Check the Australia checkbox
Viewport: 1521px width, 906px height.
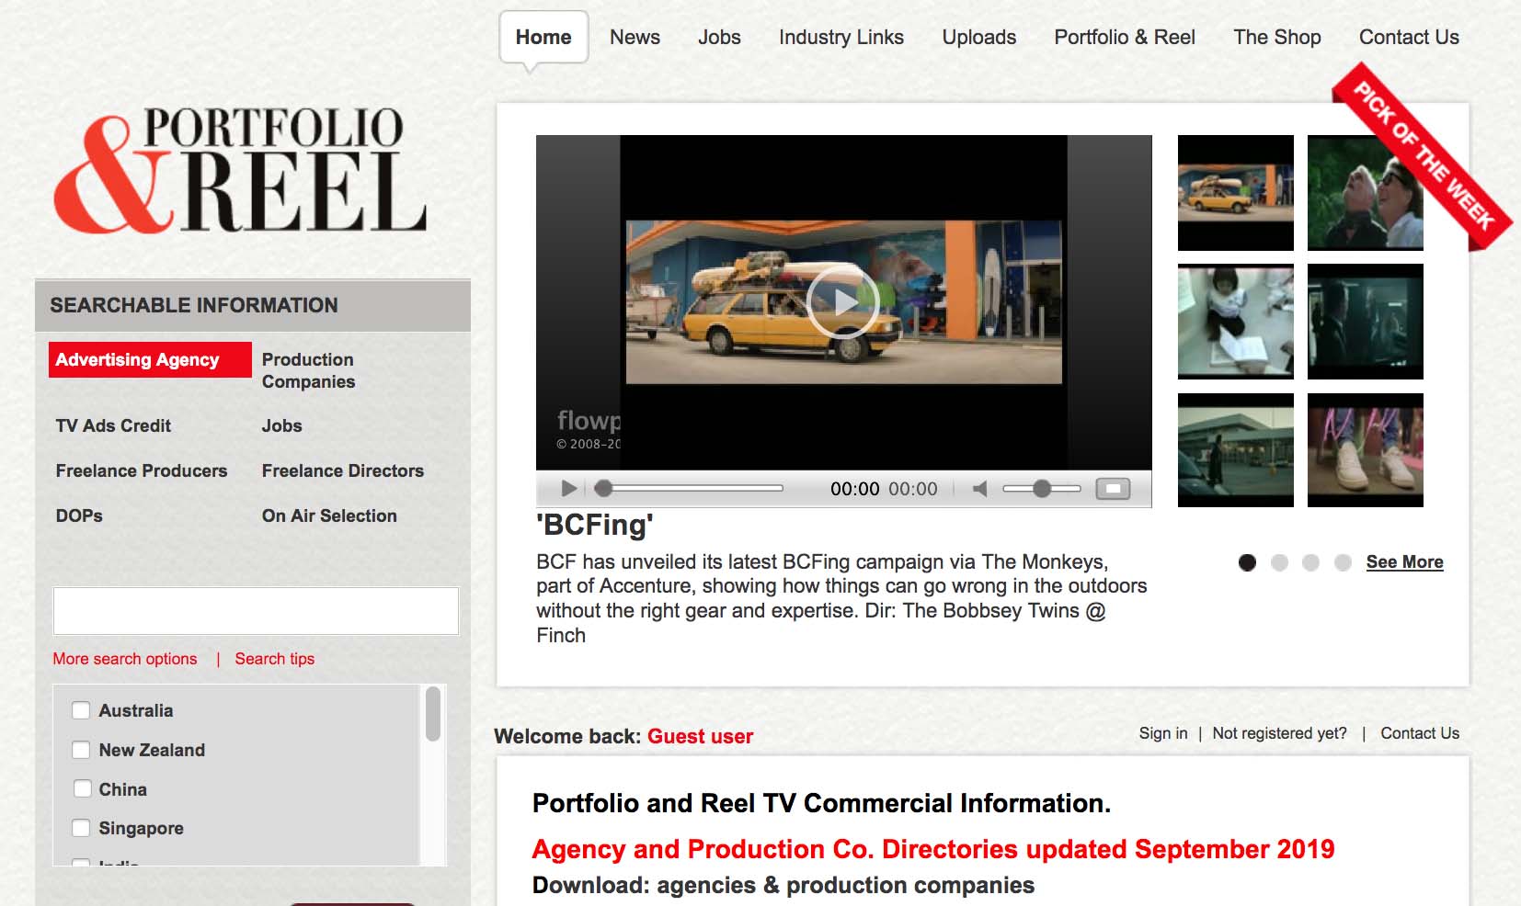point(81,710)
